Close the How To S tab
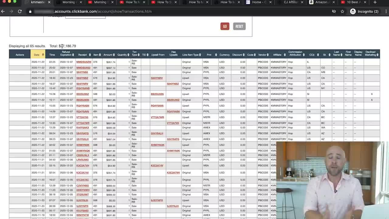Screen dimensions: 389x219 [175, 2]
